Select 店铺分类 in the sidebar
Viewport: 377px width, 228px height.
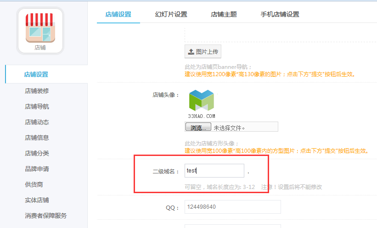tap(37, 153)
